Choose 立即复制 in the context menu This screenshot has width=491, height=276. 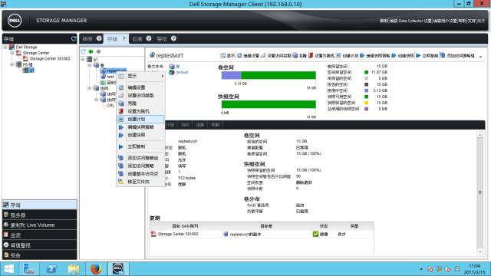pos(140,146)
